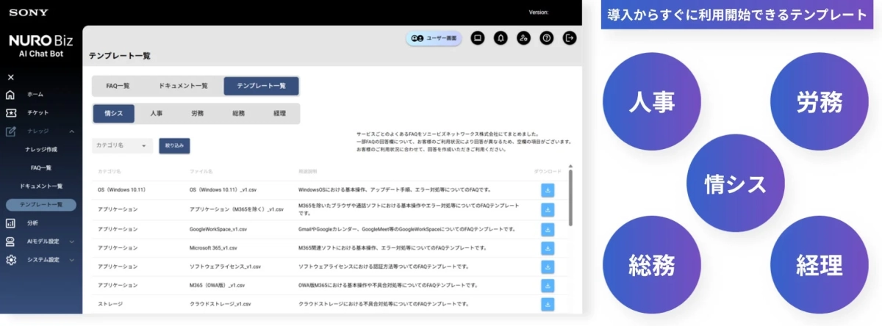Open help via the question mark icon
The image size is (882, 326).
click(x=546, y=38)
